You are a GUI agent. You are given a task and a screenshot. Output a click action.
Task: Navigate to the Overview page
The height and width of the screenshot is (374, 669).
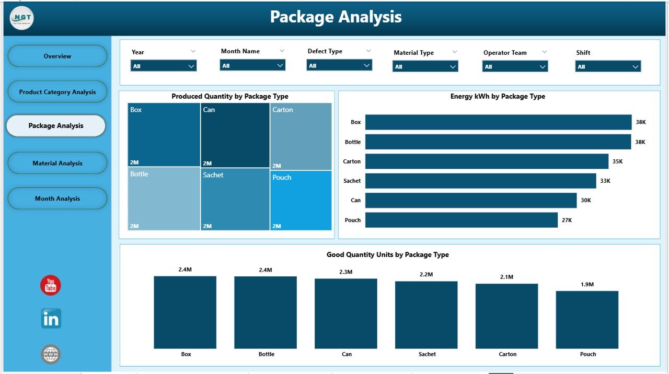click(x=57, y=56)
